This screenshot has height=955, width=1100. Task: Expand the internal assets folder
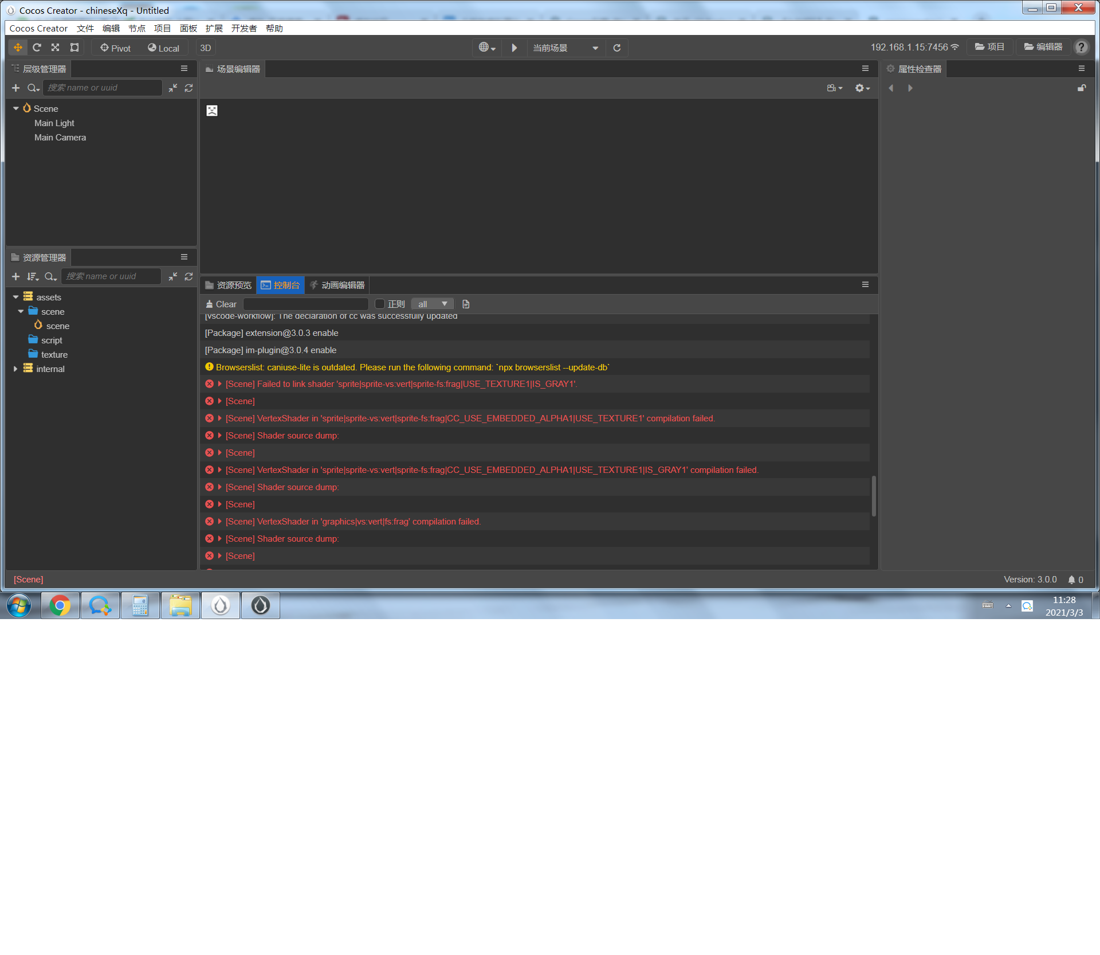(x=15, y=369)
